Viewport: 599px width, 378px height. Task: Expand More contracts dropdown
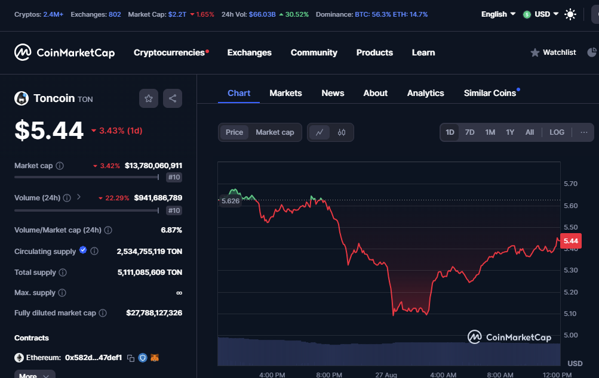point(35,375)
